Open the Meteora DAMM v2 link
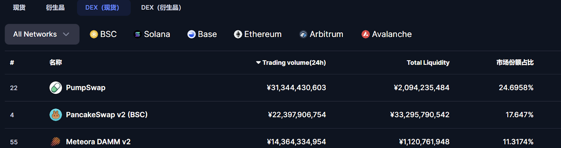The image size is (561, 148). [98, 142]
